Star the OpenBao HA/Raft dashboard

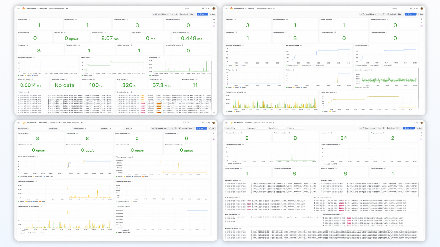[x=274, y=8]
